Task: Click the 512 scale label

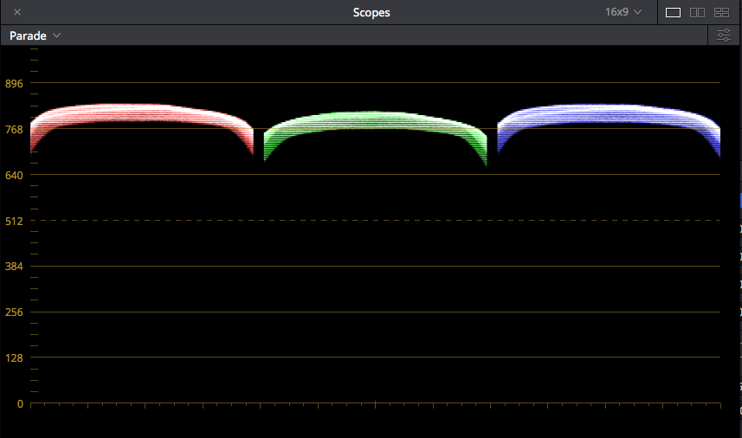Action: pos(14,222)
